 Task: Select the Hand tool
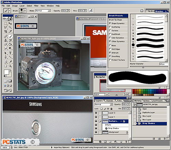pos(5,66)
